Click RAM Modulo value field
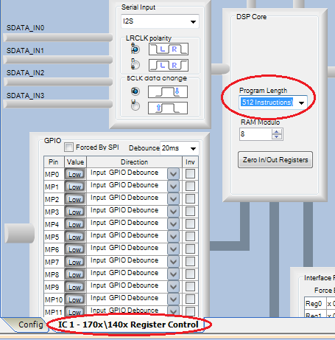This screenshot has height=340, width=335. click(x=255, y=134)
